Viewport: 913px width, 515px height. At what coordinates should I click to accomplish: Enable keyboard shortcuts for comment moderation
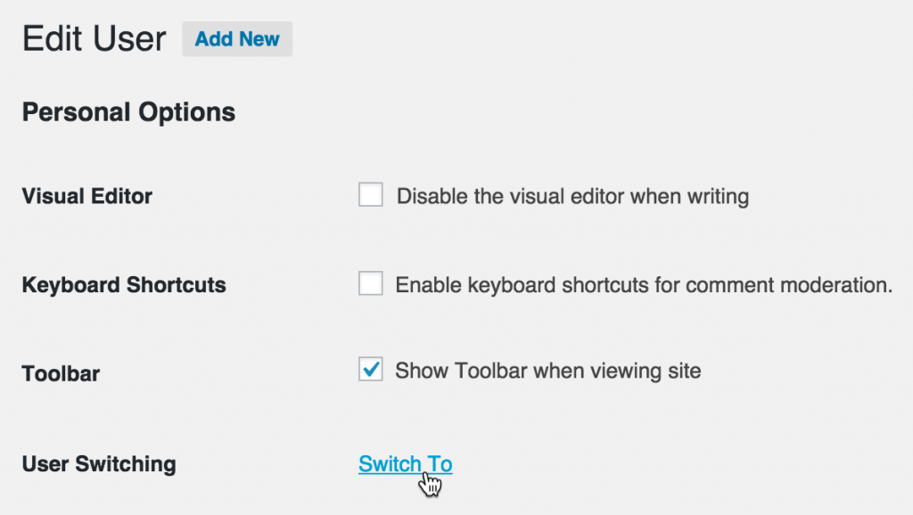[x=370, y=283]
